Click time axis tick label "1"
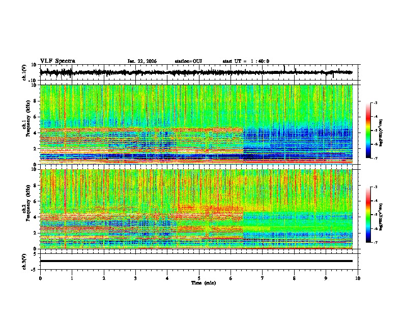The image size is (403, 312). coord(72,278)
